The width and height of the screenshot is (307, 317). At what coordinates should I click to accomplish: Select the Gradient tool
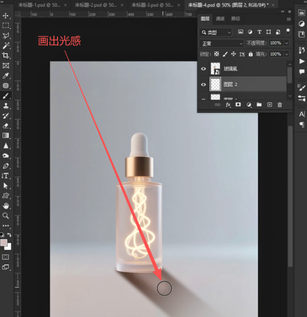[5, 136]
